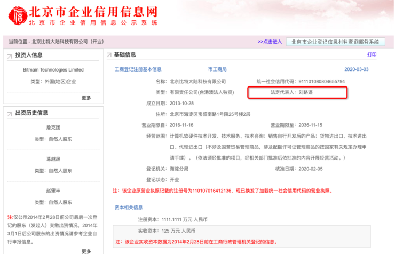Click registration authority 海淀分局
Viewport: 395px width, 254px height.
[179, 169]
